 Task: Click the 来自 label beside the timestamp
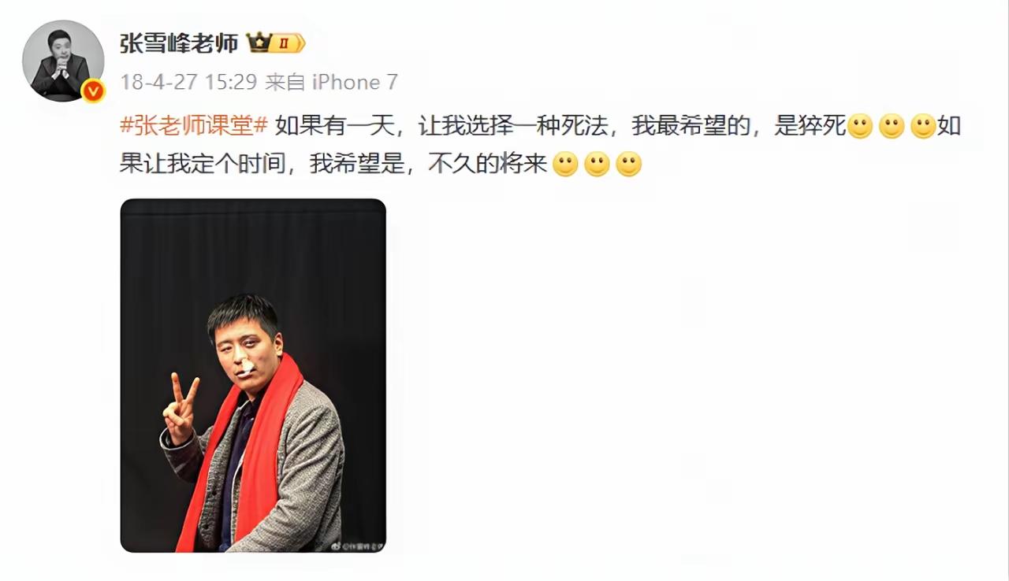click(x=285, y=82)
